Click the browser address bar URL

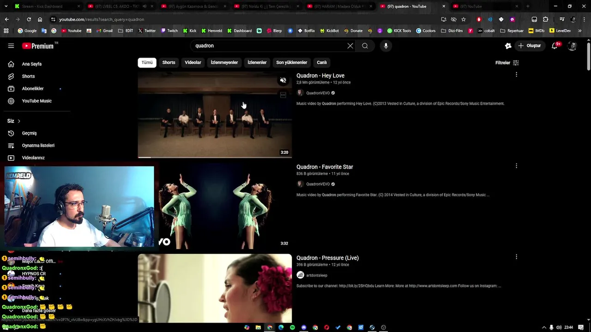102,19
